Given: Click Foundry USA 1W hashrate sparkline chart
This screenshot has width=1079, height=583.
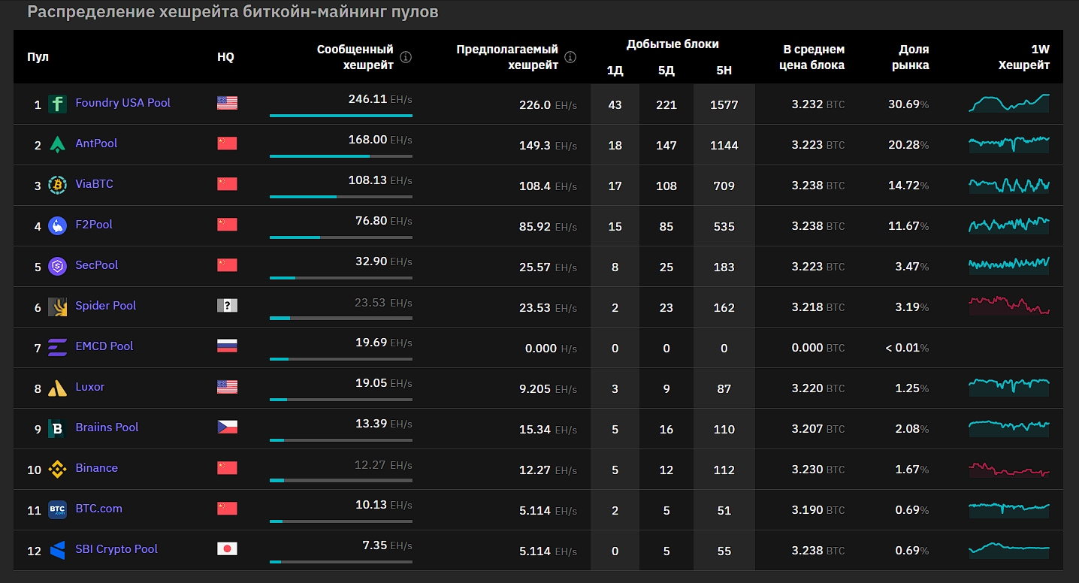Looking at the screenshot, I should [1009, 103].
